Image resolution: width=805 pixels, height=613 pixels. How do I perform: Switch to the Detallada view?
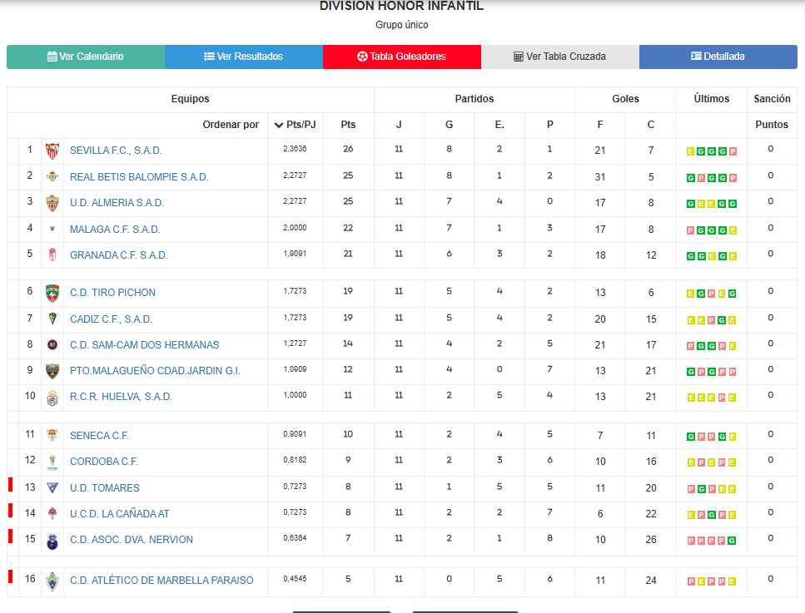pos(718,57)
